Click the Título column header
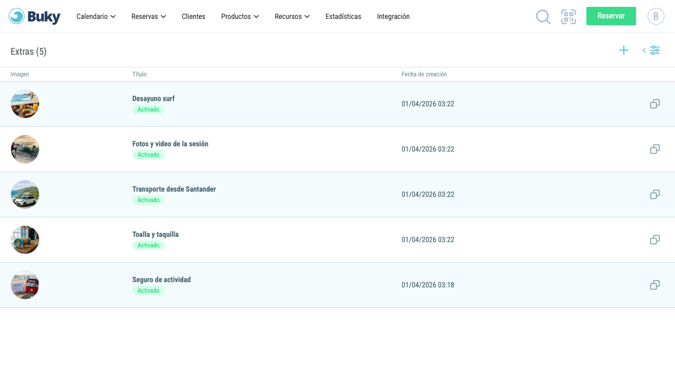675x379 pixels. (139, 74)
